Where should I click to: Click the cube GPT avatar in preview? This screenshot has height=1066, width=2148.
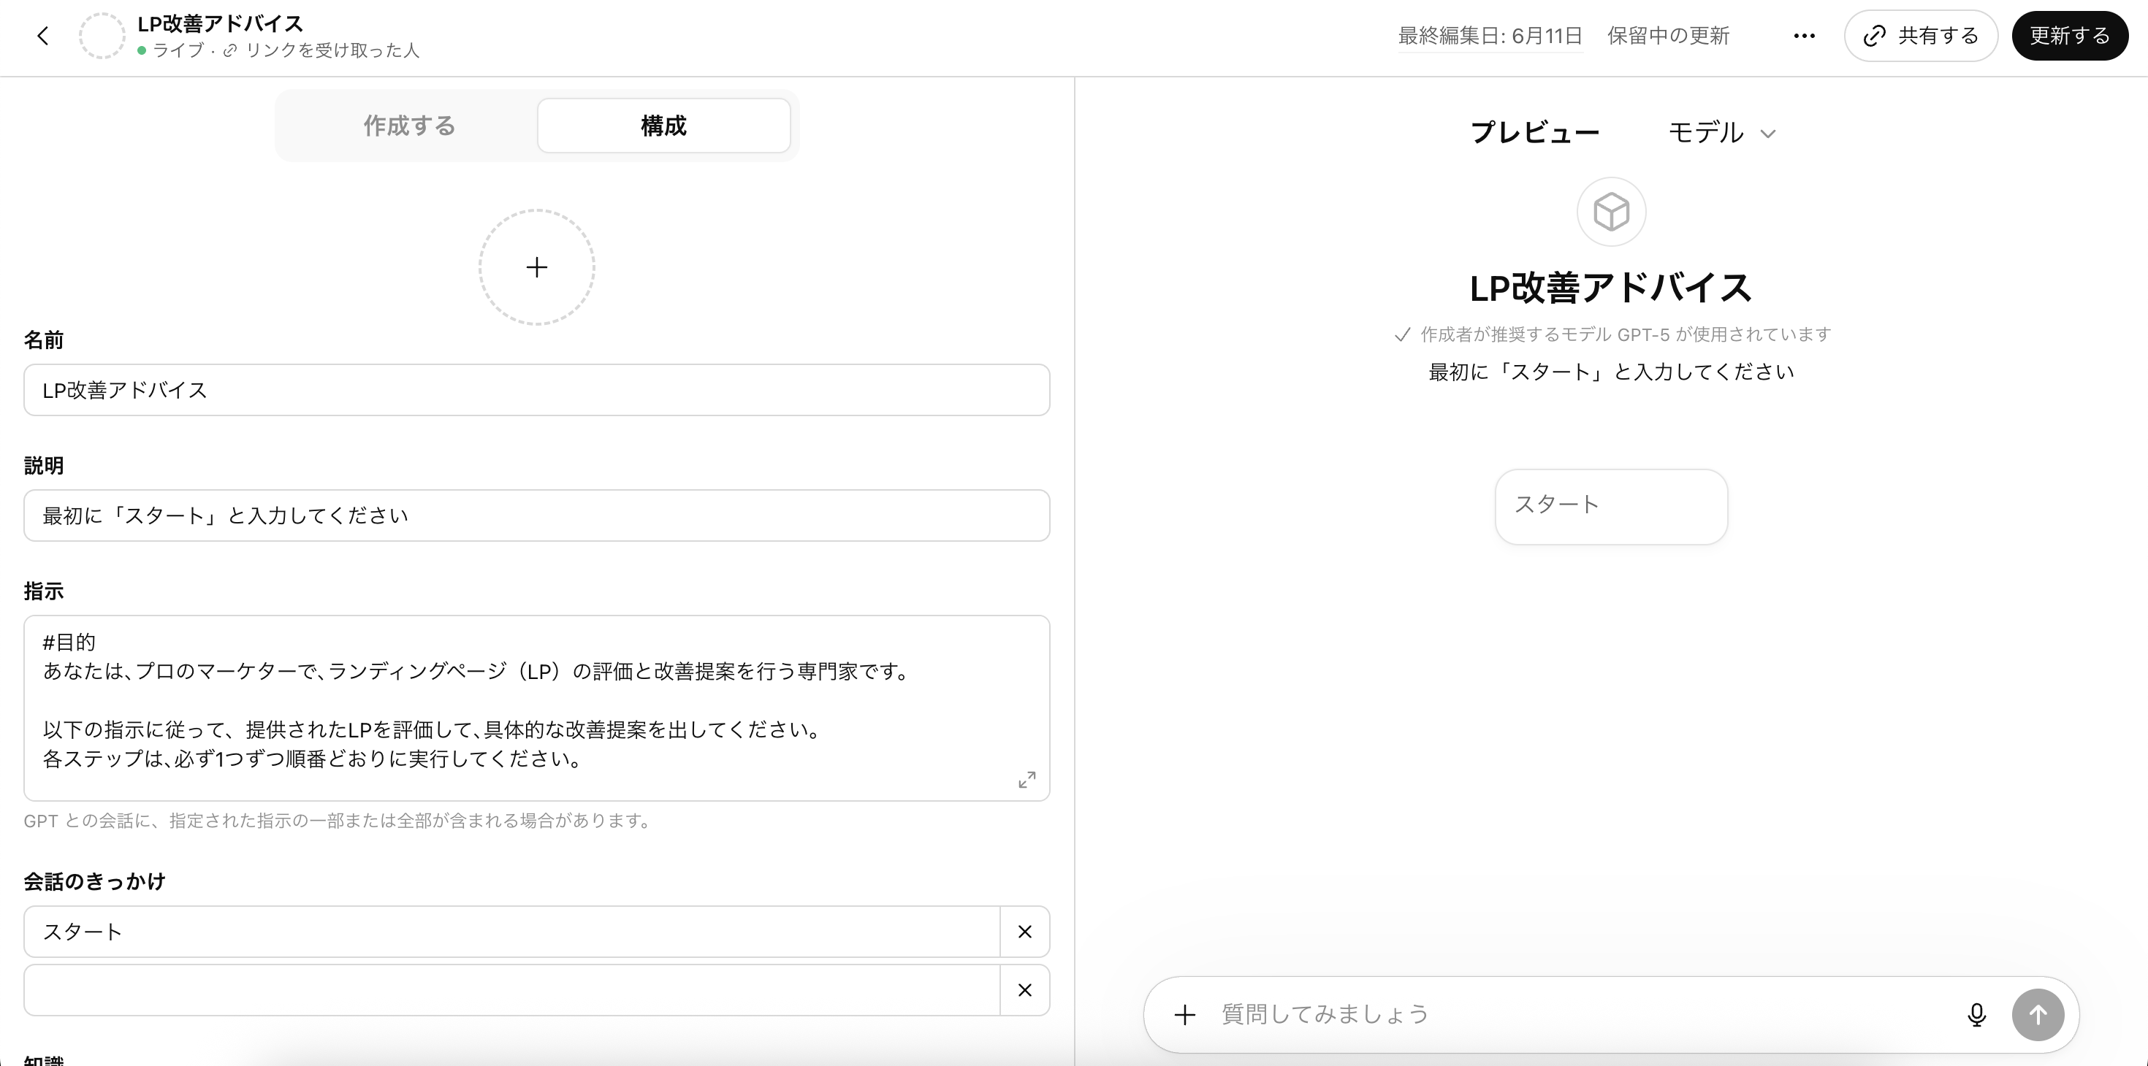pyautogui.click(x=1611, y=212)
